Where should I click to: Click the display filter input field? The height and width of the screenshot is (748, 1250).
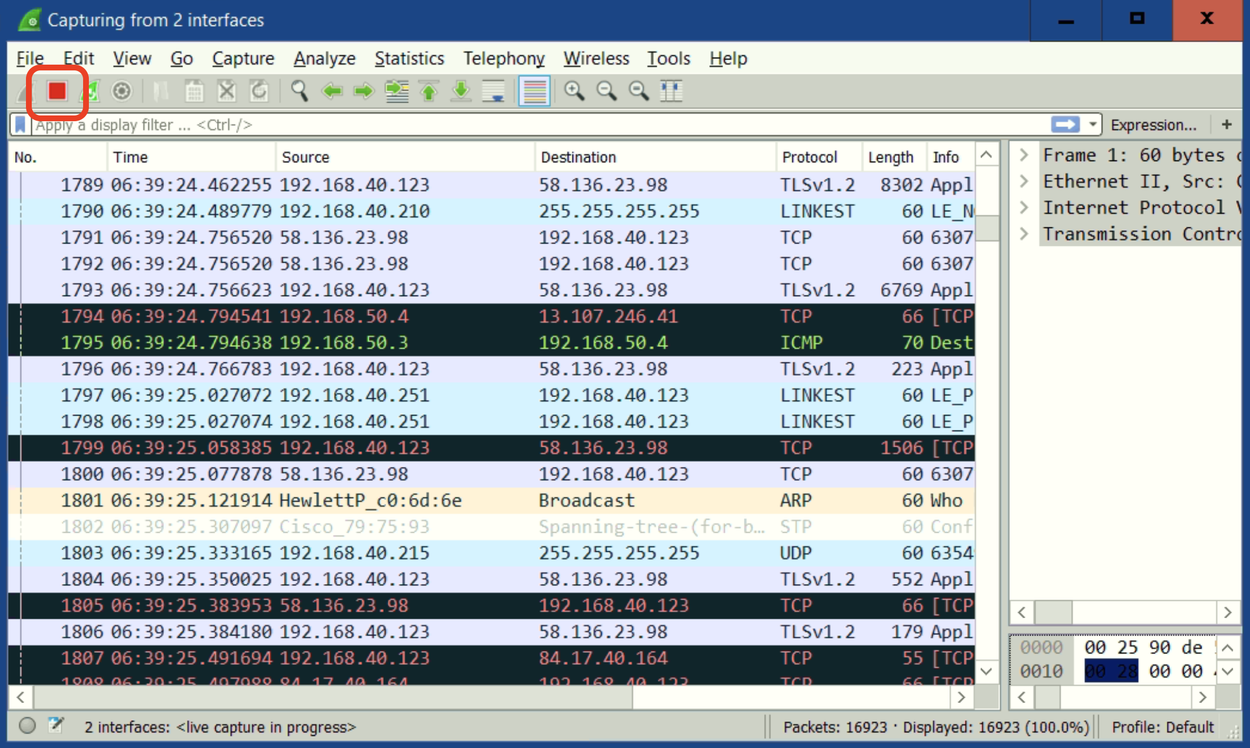pos(519,125)
